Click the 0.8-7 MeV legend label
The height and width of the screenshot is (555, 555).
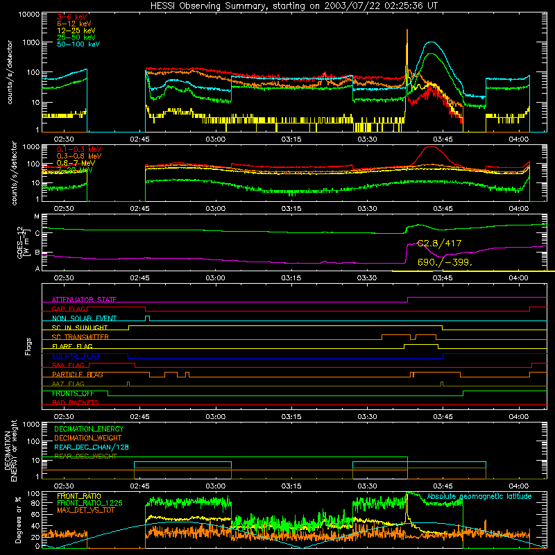(76, 163)
